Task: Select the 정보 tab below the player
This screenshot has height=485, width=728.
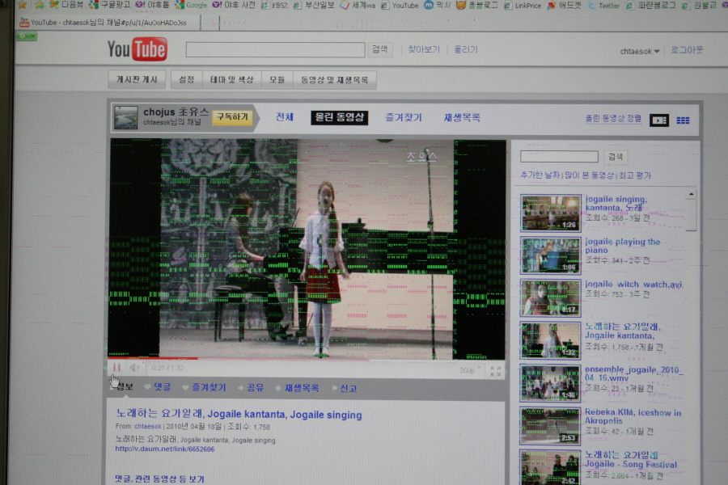Action: (125, 386)
